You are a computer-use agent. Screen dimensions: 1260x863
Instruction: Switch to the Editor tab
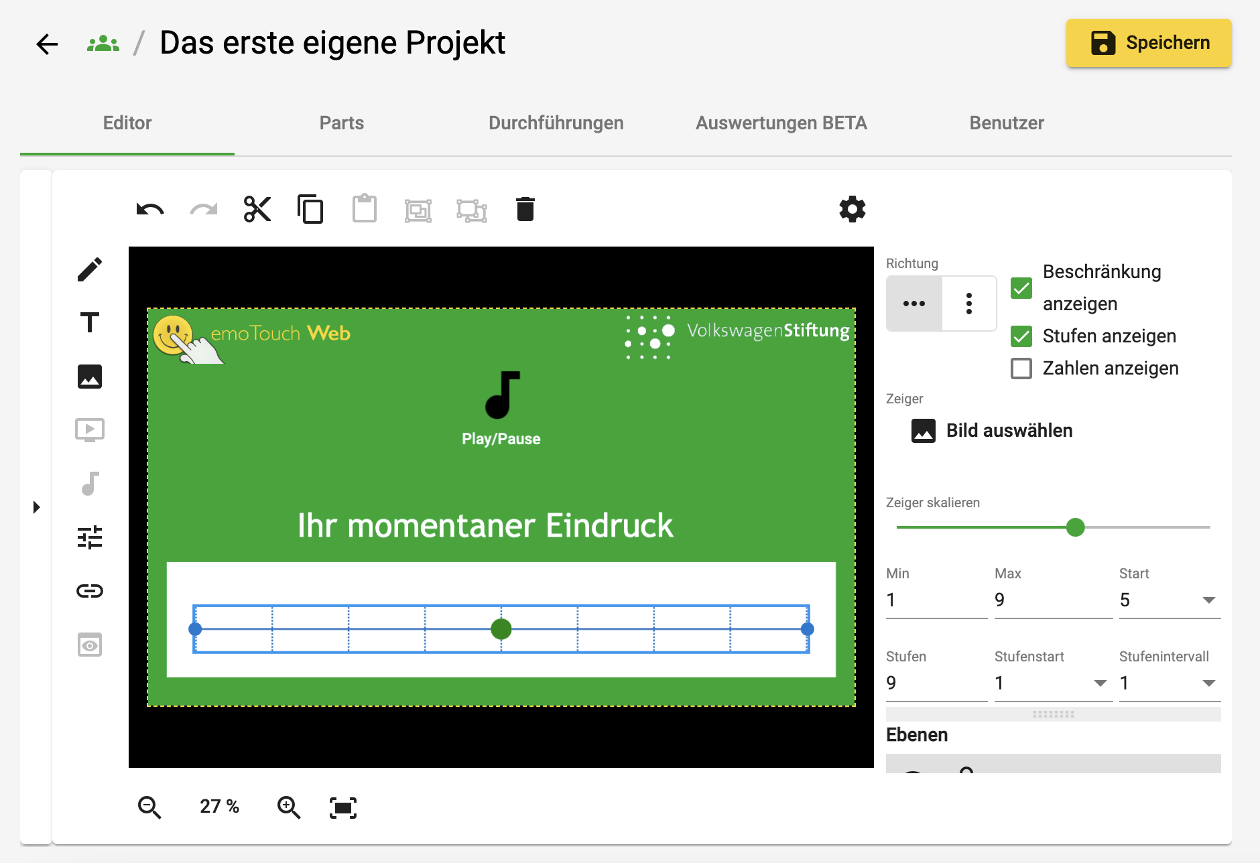coord(127,123)
